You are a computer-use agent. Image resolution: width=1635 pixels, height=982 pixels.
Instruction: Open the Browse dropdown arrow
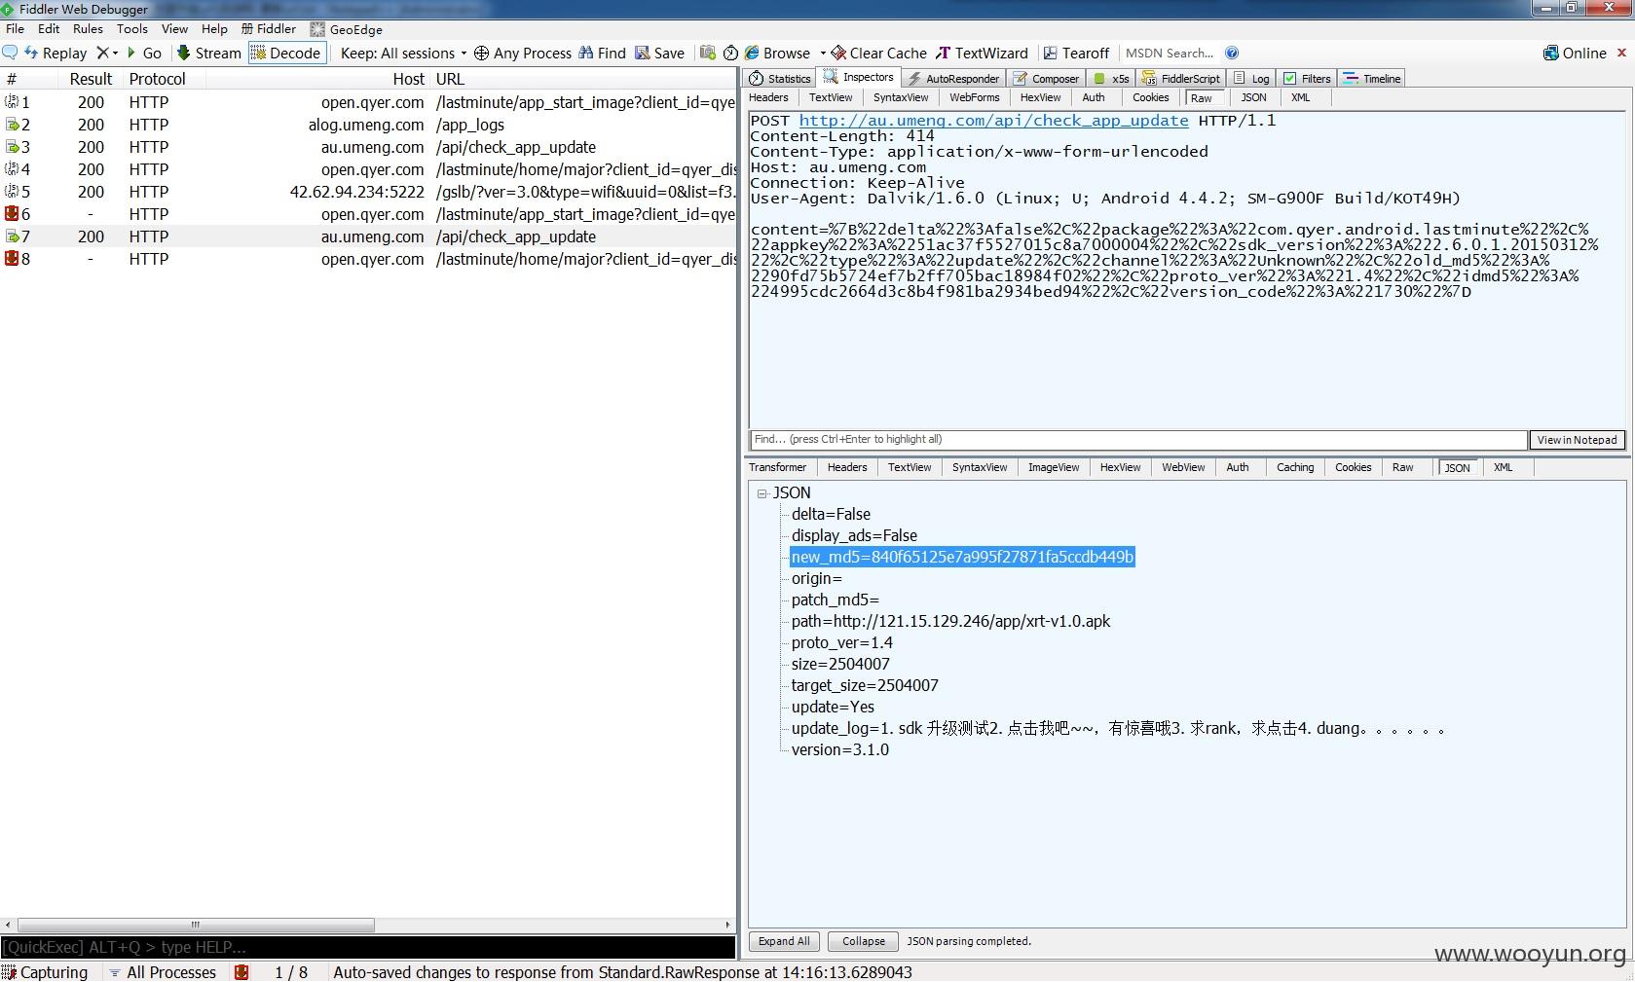click(823, 53)
